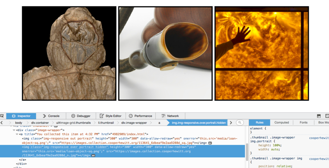Click the closing </a> tag line

click(x=22, y=160)
